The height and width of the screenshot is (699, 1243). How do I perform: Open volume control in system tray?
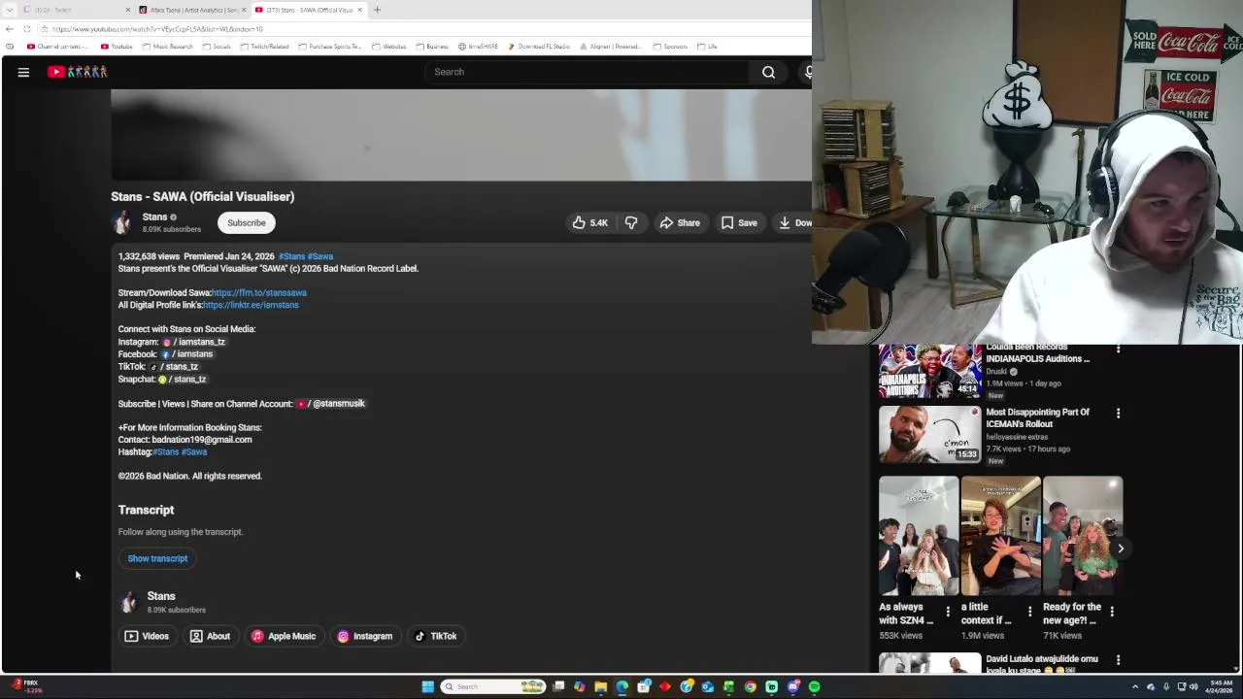click(x=1193, y=686)
